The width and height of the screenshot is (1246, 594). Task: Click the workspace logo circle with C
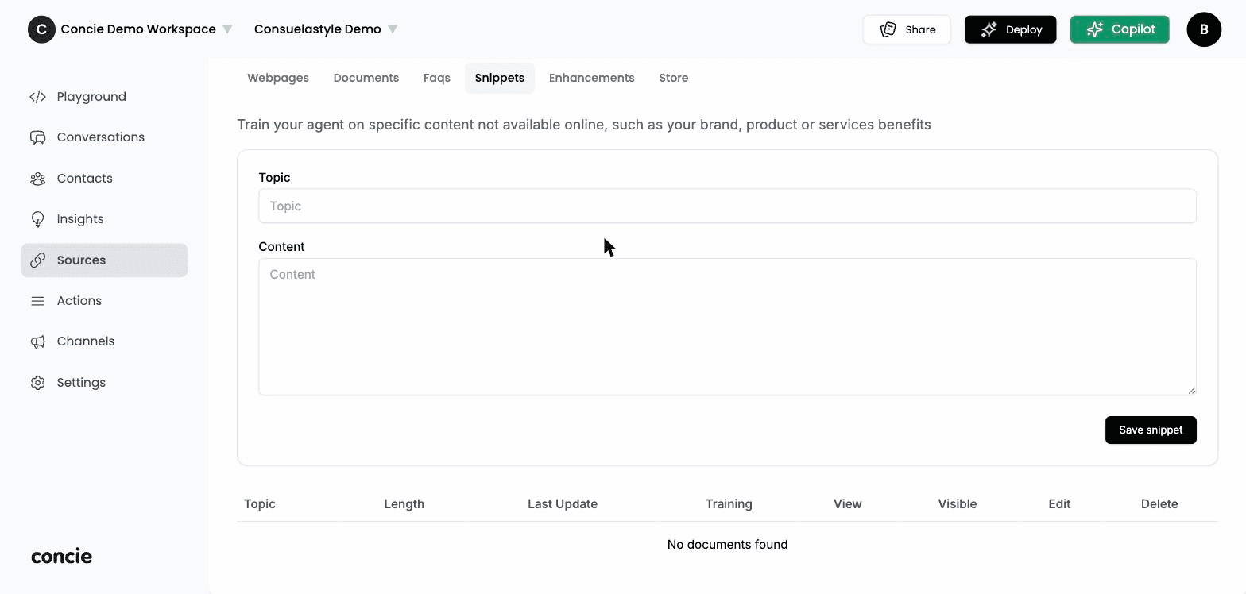pyautogui.click(x=41, y=29)
